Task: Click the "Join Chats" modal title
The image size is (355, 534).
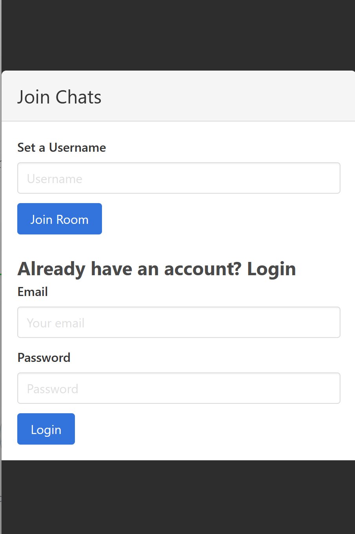Action: point(59,97)
